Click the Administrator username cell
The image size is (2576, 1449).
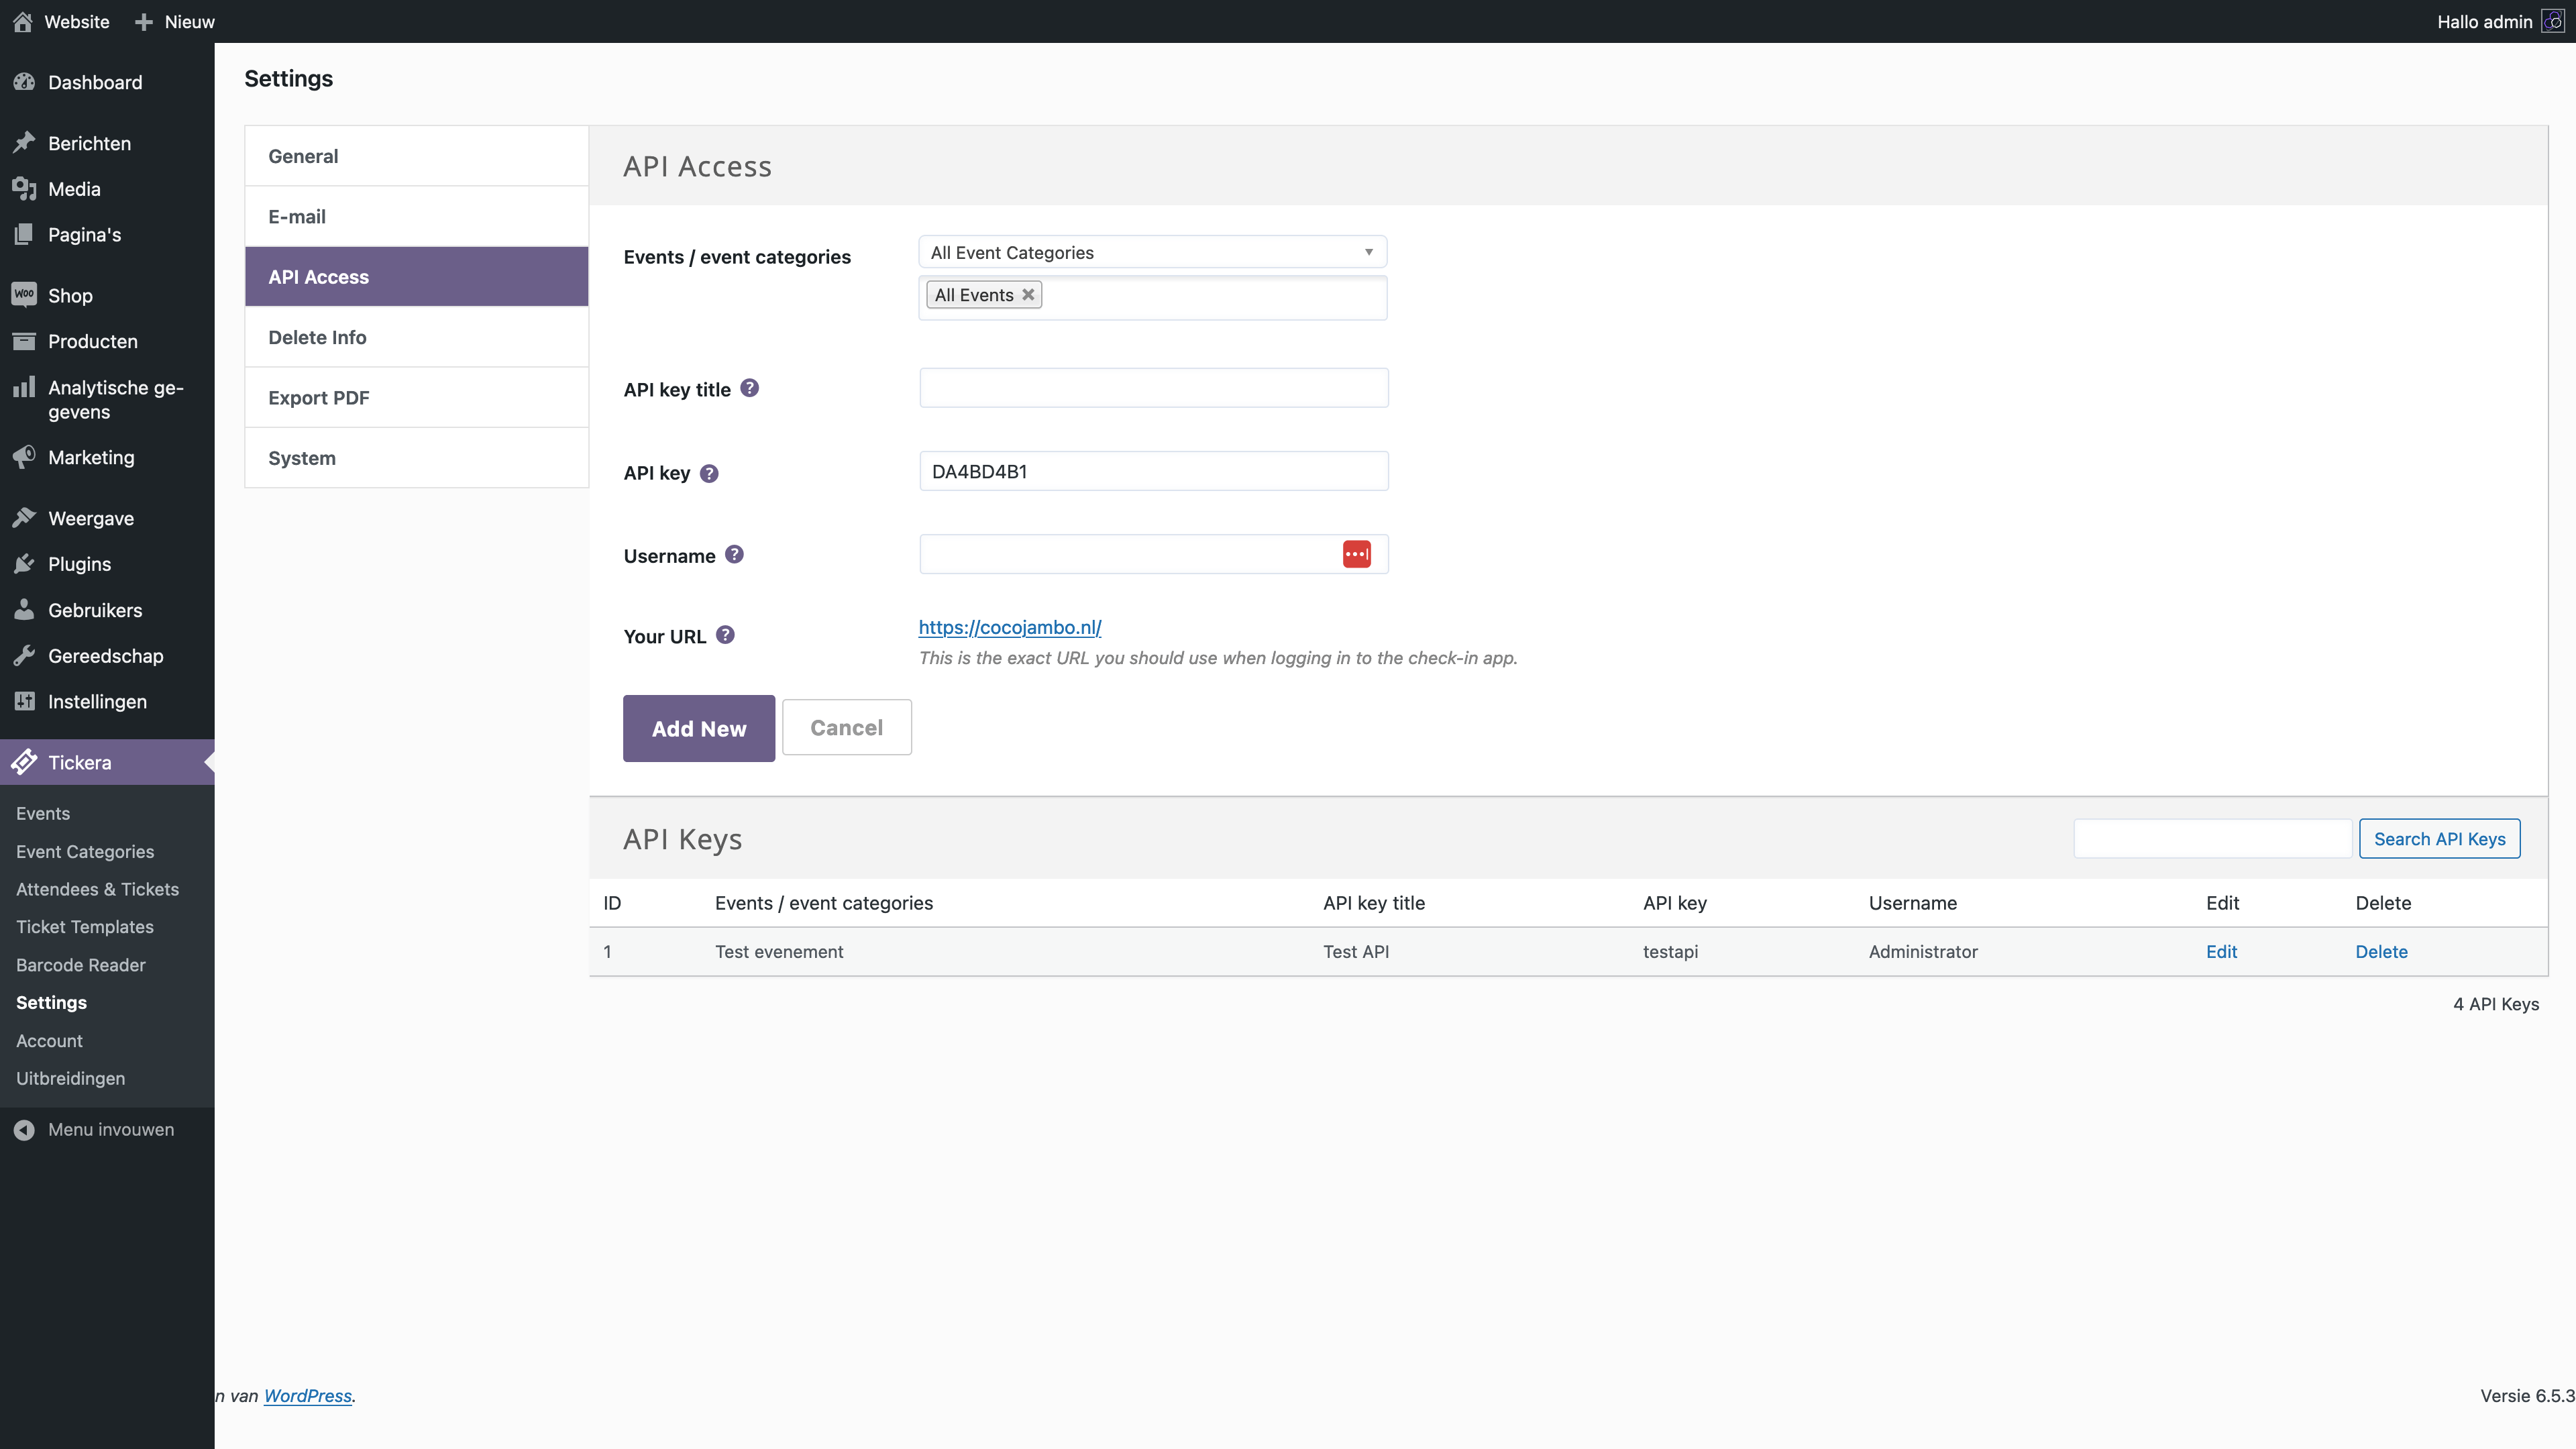[1923, 952]
